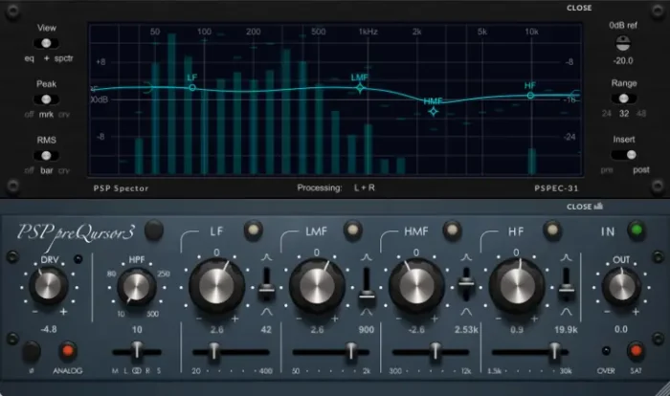Viewport: 670px width, 396px height.
Task: Close the PSP Spector panel
Action: pos(579,8)
